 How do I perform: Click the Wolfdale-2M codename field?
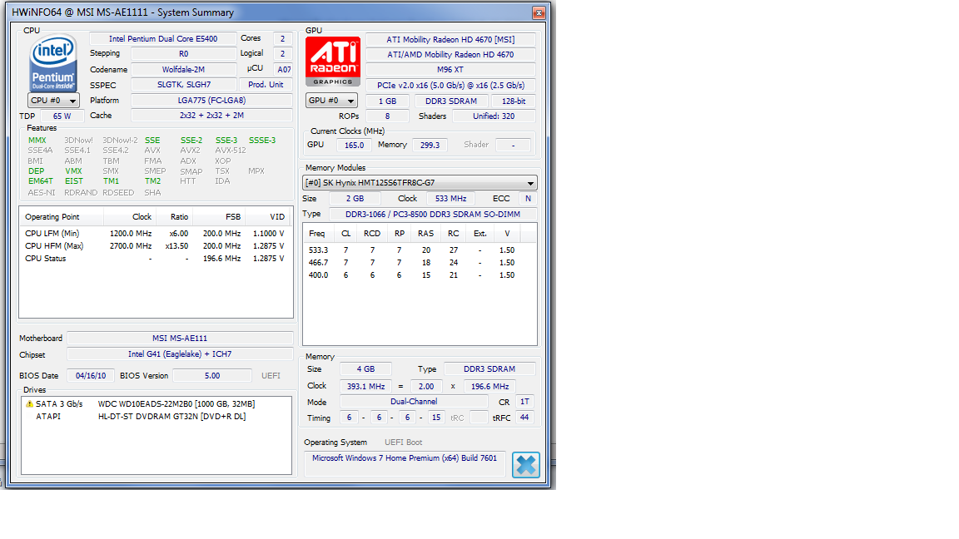click(x=183, y=70)
